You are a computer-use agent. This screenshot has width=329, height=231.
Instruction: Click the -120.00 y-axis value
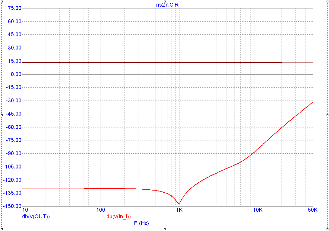12,180
